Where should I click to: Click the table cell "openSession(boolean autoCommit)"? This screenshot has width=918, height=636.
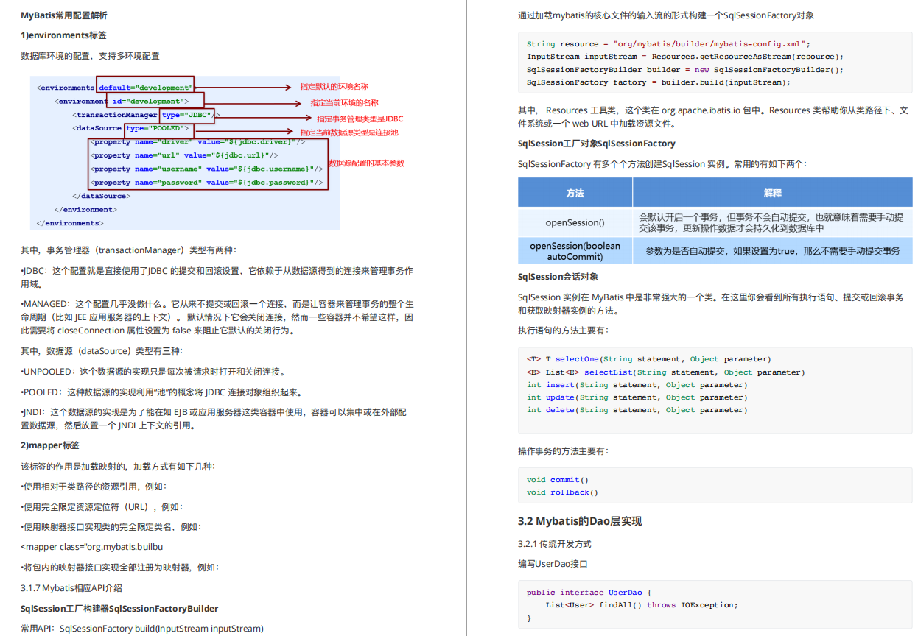click(575, 251)
